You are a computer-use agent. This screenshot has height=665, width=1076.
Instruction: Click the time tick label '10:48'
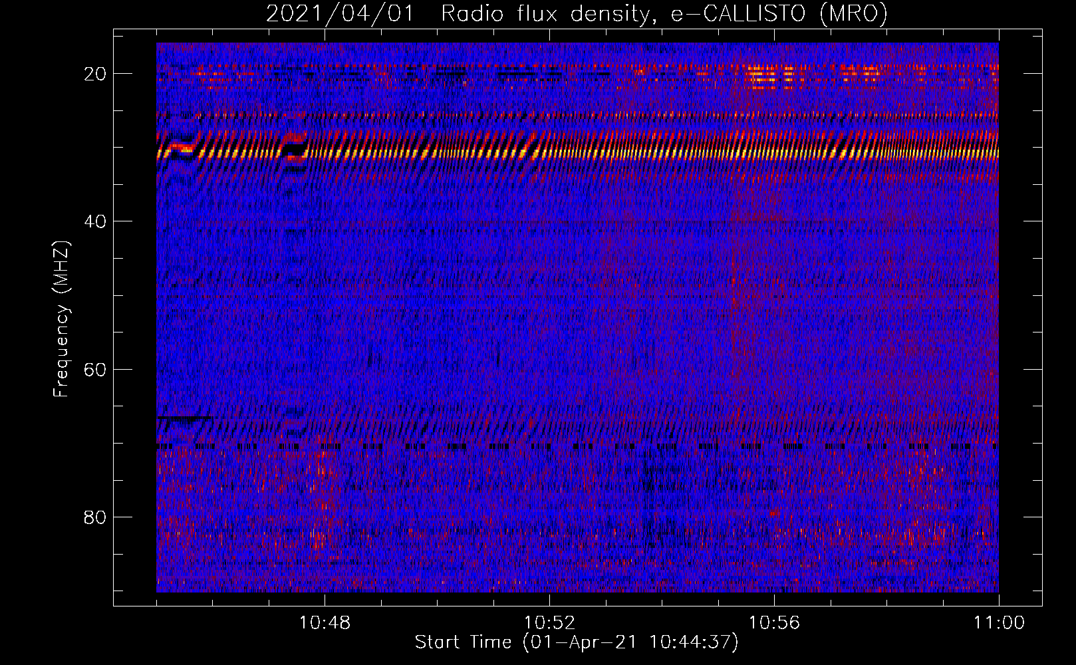coord(325,623)
